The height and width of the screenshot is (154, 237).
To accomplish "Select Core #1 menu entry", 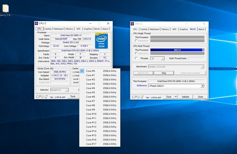I will [x=100, y=75].
